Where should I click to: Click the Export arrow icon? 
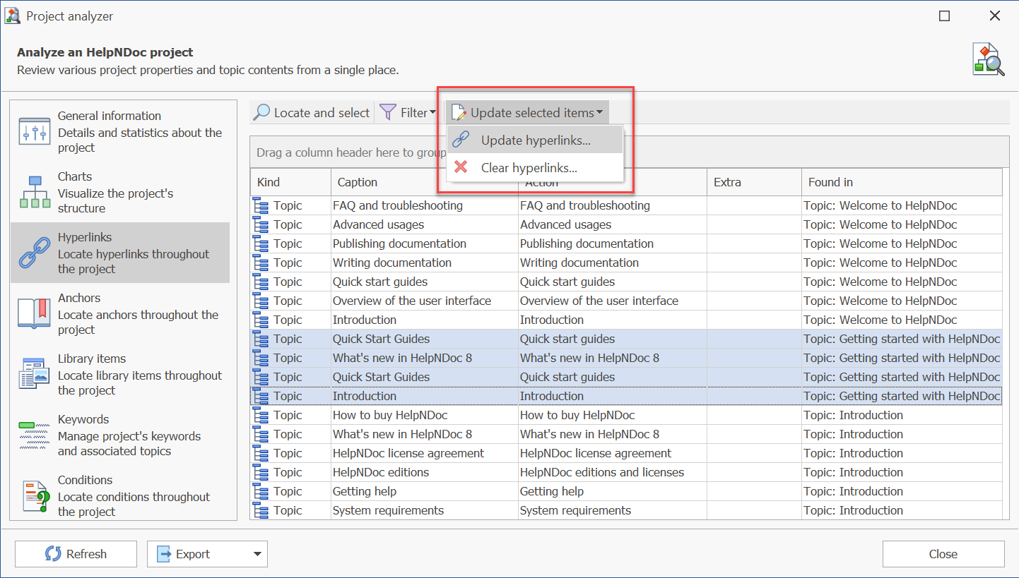tap(164, 554)
